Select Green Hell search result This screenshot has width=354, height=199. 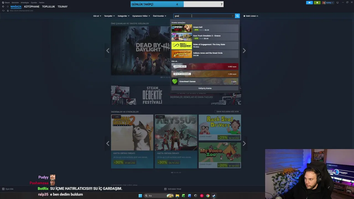coord(205,28)
